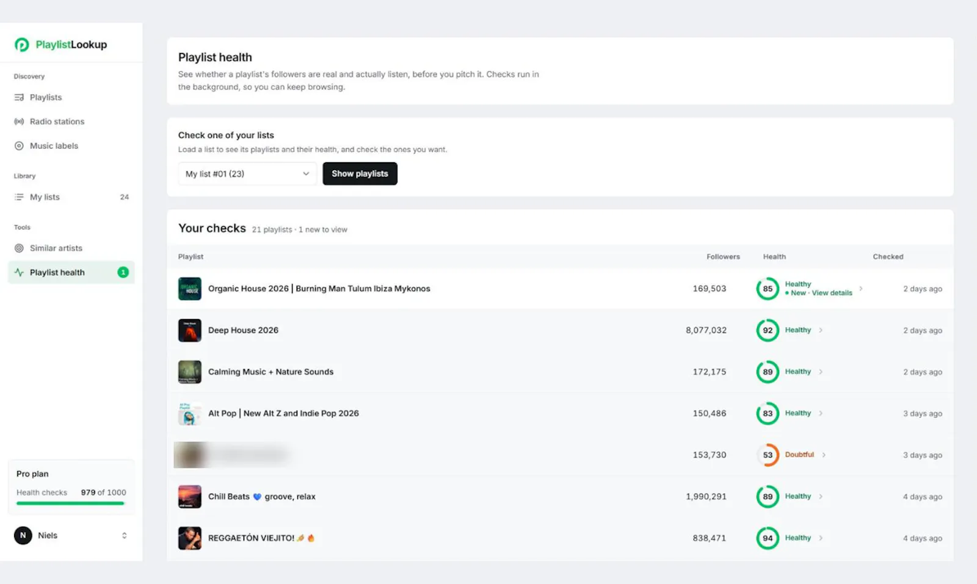Screen dimensions: 977x584
Task: Click follower count 8,077,032
Action: [x=706, y=330]
